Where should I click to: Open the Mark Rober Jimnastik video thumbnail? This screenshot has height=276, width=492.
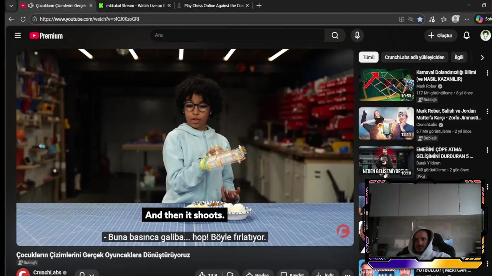(x=386, y=123)
